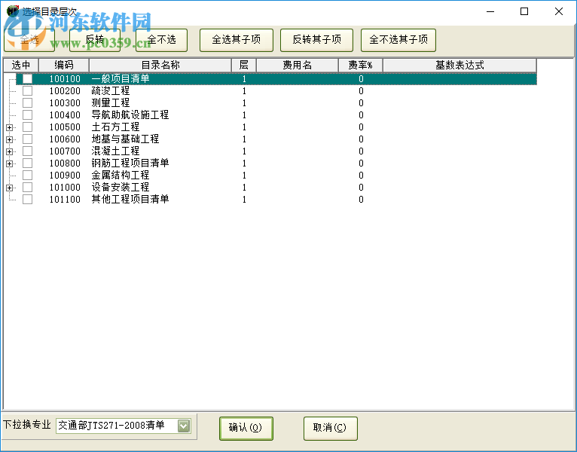Image resolution: width=577 pixels, height=452 pixels.
Task: Select the row name 钢筋工程项目清单
Action: pos(130,163)
